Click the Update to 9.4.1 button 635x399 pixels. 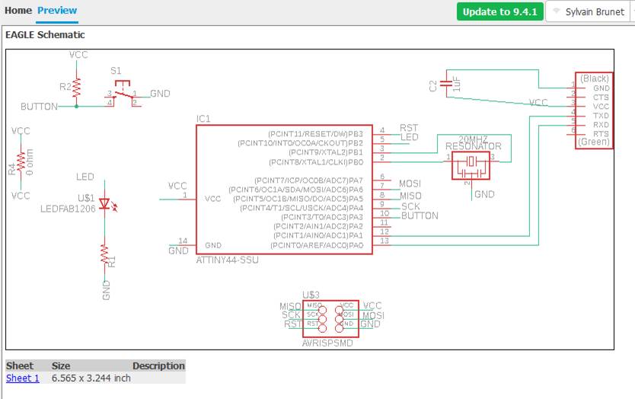click(499, 11)
